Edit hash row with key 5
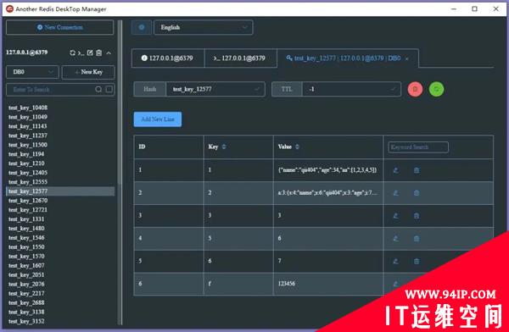The image size is (509, 332). [395, 239]
